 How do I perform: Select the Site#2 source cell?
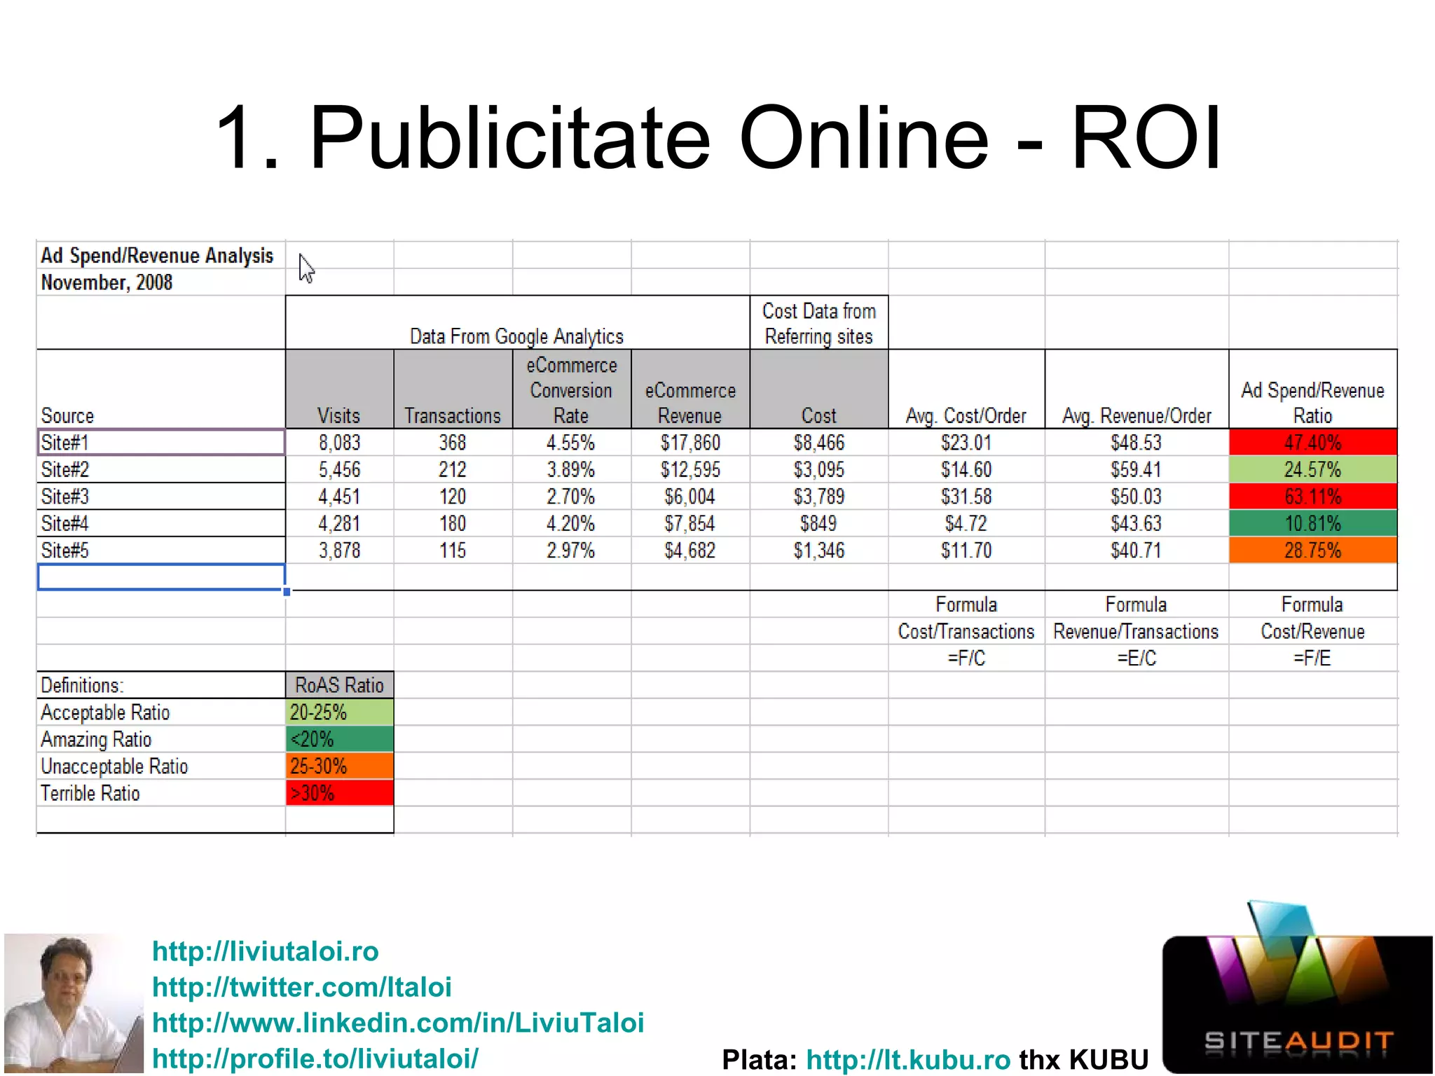click(161, 469)
